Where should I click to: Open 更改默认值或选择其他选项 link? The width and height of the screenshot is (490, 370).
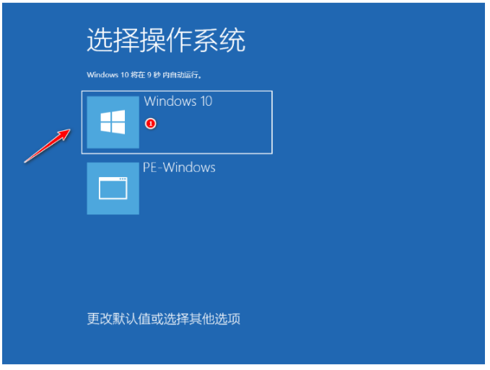(163, 319)
